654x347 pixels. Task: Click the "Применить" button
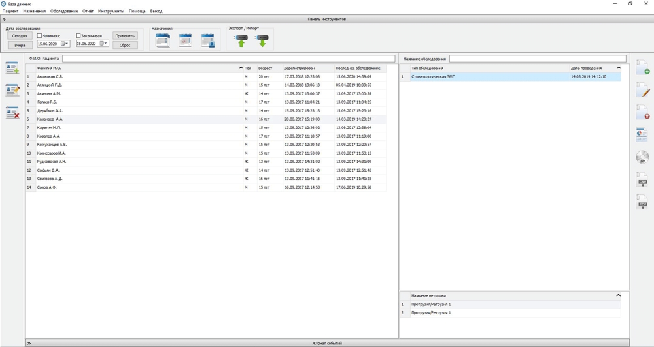pos(125,36)
